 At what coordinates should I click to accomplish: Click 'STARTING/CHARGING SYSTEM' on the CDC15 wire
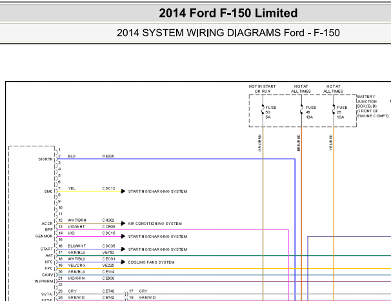(157, 237)
